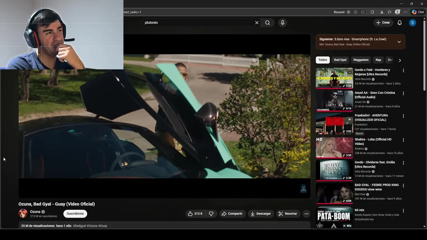Open the Pata Boom Mi mix thumbnail

334,217
